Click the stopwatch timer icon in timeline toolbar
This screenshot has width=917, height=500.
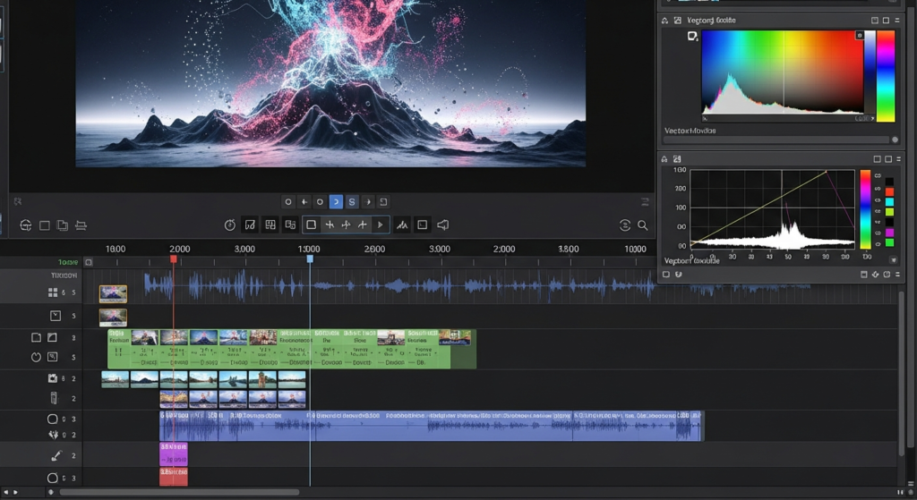coord(230,225)
